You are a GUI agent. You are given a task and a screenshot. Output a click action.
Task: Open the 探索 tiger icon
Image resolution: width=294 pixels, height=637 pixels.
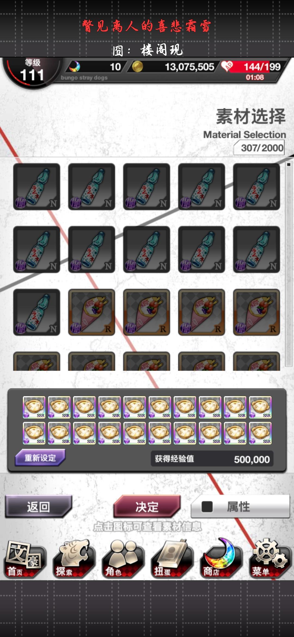(x=73, y=559)
